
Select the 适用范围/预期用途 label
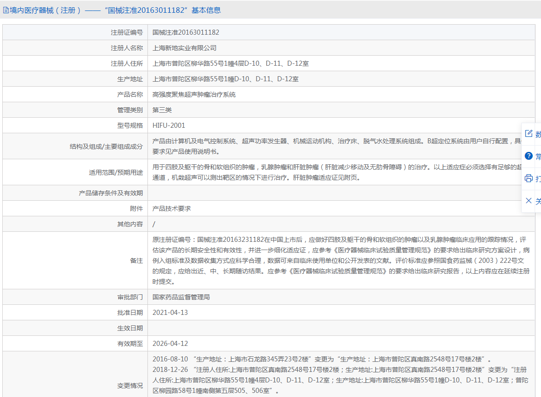[116, 172]
